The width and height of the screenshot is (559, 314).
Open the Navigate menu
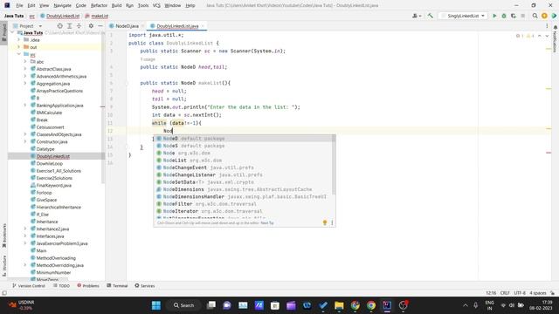tap(62, 5)
